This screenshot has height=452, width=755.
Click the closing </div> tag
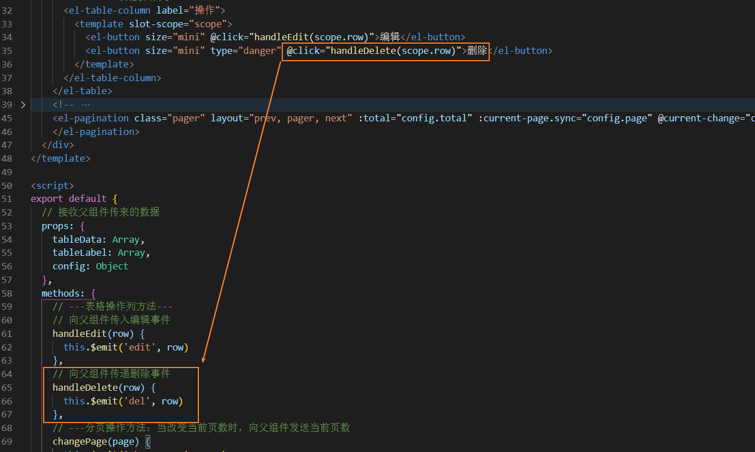point(58,145)
